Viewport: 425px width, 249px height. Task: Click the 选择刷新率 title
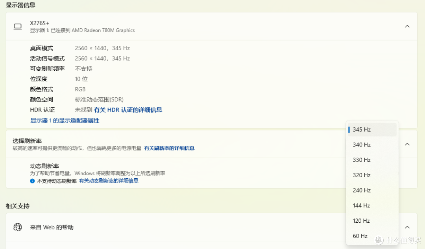coord(27,141)
